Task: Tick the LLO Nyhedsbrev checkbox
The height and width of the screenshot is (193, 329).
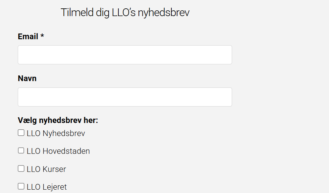Action: (21, 133)
